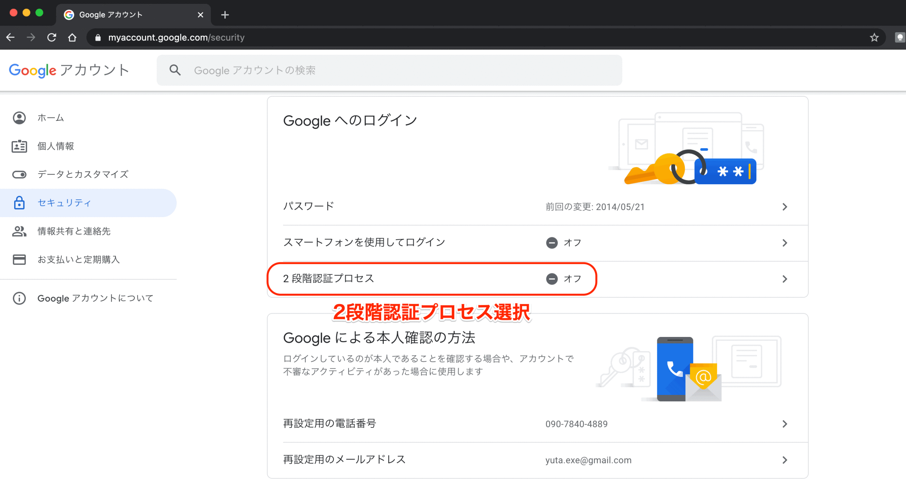Click the Google アカウント logo
Viewport: 906px width, 489px height.
tap(69, 70)
